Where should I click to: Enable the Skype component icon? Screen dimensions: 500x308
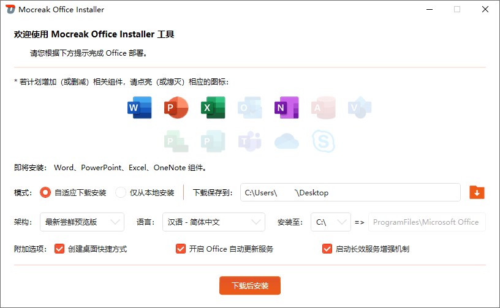point(323,141)
